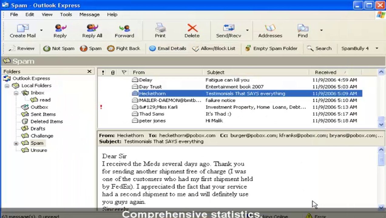
Task: Collapse the Inbox tree node
Action: [x=16, y=93]
